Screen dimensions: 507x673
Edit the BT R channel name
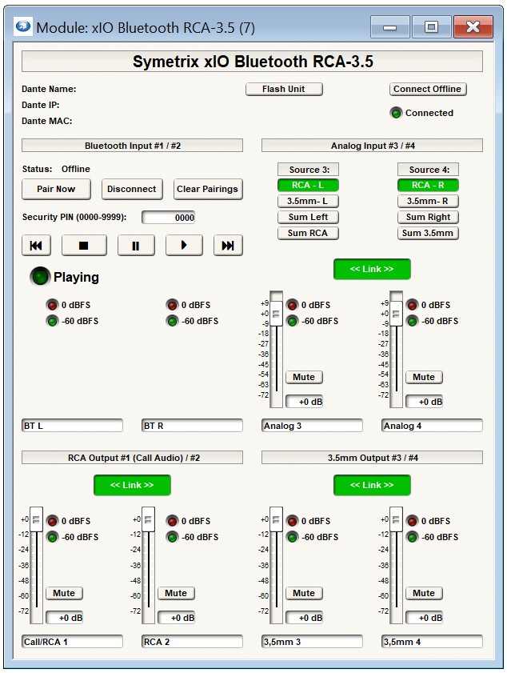(x=192, y=426)
